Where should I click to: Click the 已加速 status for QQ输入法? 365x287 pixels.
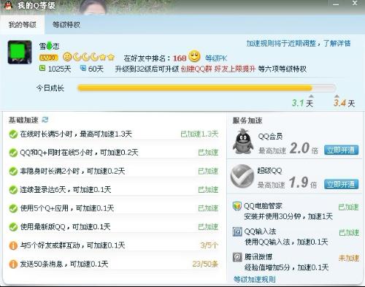pos(349,233)
